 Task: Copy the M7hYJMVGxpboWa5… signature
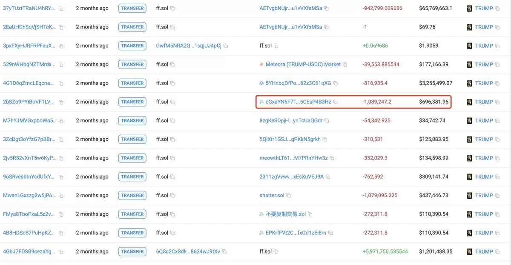[61, 121]
